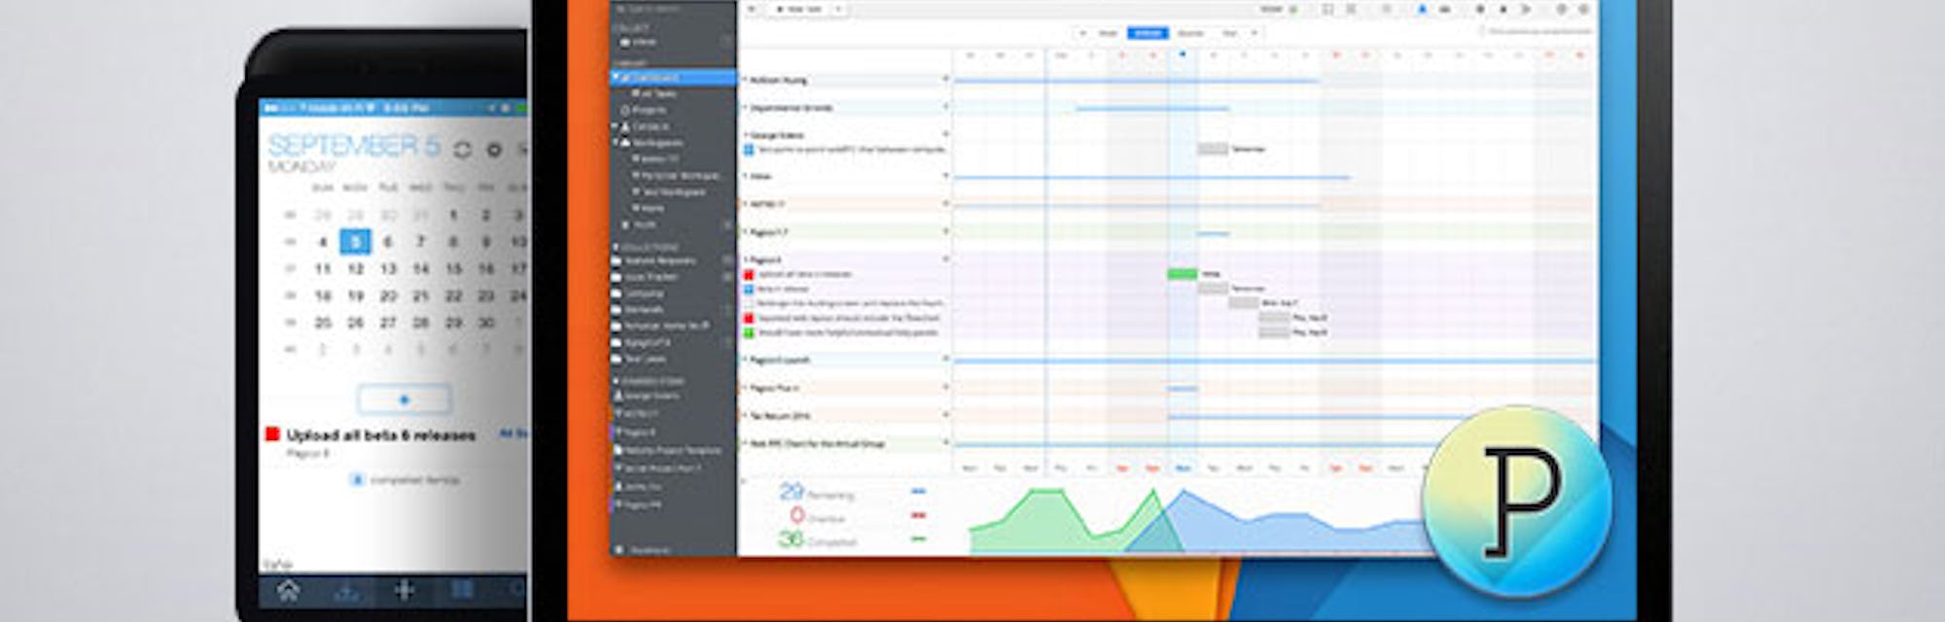
Task: Collapse the Workspaces section in the sidebar
Action: click(615, 142)
